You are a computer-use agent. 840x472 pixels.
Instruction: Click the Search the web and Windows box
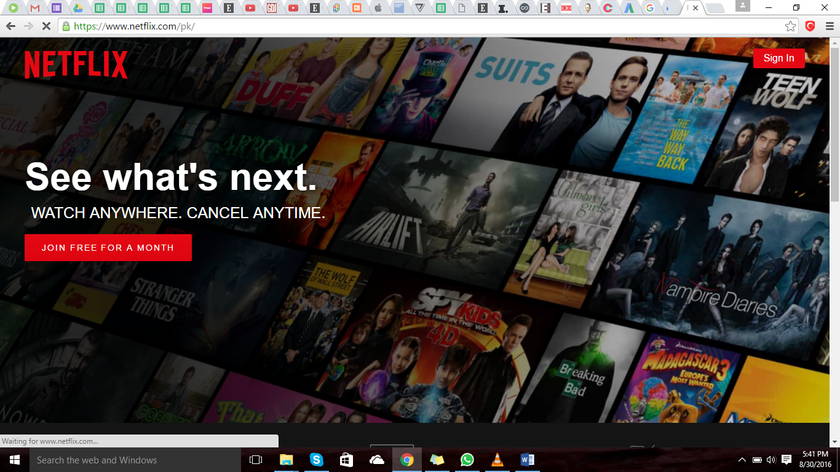point(135,460)
